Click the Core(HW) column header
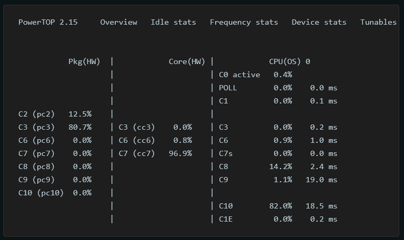The image size is (404, 240). tap(187, 62)
